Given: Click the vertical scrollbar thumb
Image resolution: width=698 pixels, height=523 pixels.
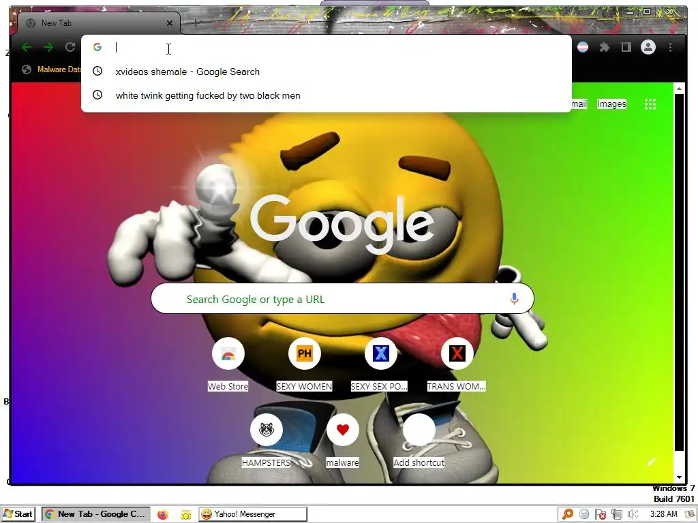Looking at the screenshot, I should click(679, 272).
